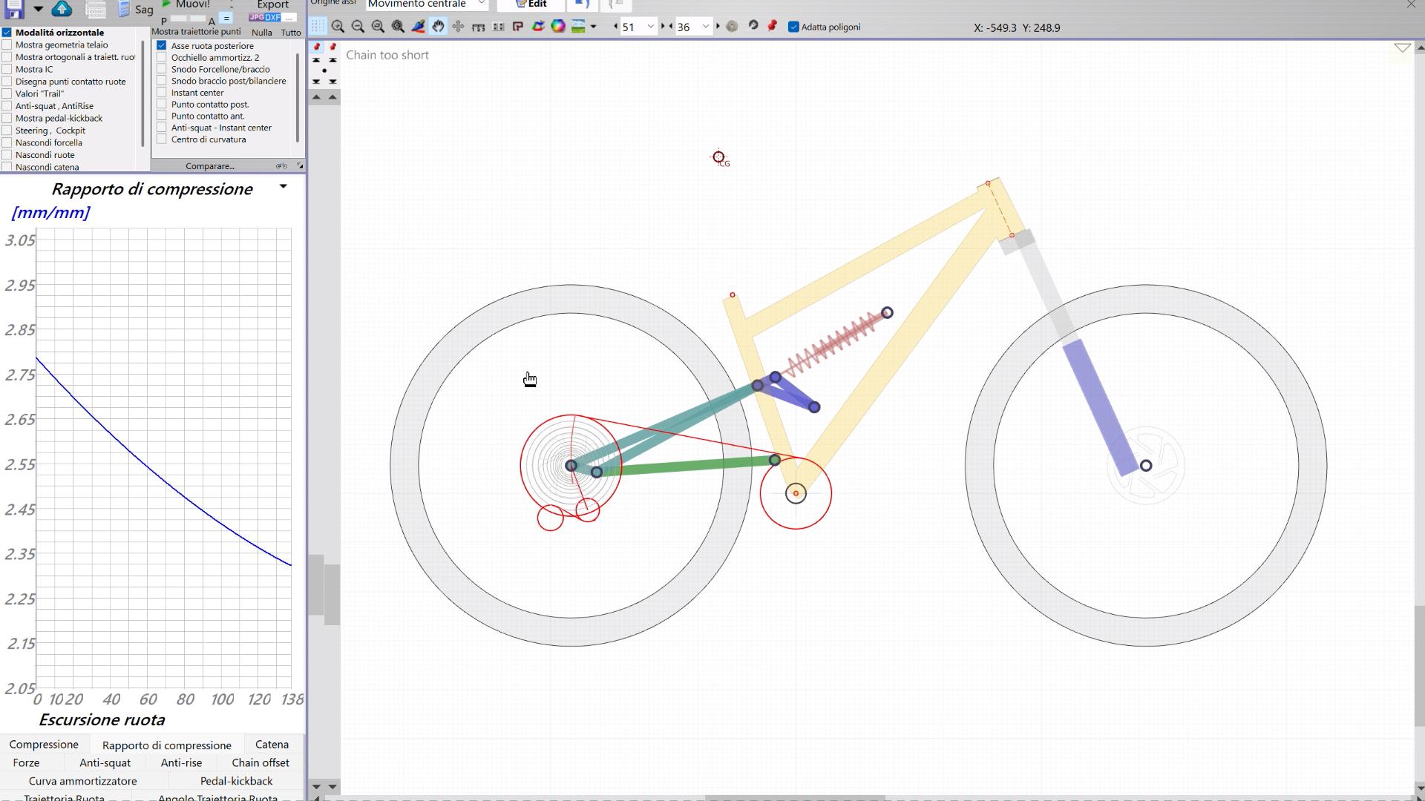Click the Comparare... button
This screenshot has width=1425, height=801.
210,166
